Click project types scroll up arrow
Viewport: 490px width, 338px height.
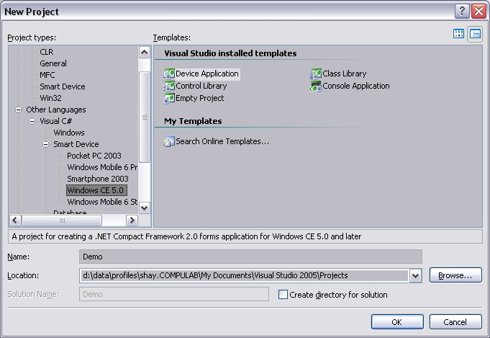(x=145, y=53)
